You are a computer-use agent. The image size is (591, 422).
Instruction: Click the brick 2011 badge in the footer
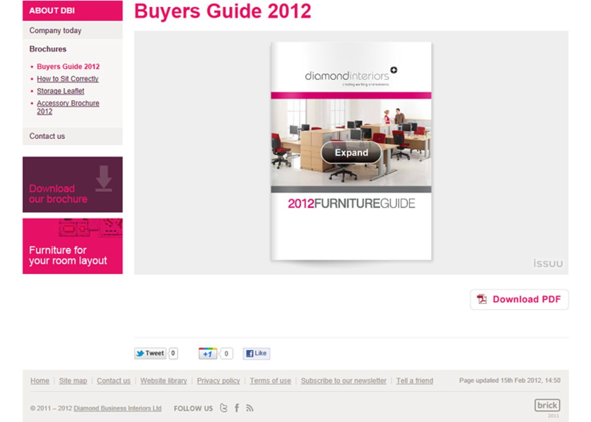547,405
